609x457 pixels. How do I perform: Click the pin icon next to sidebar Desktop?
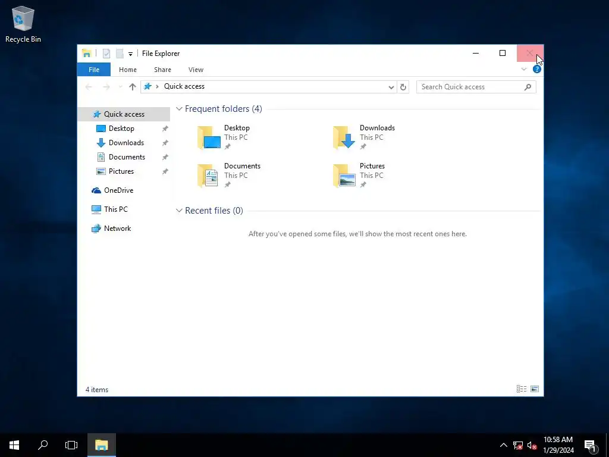coord(165,129)
